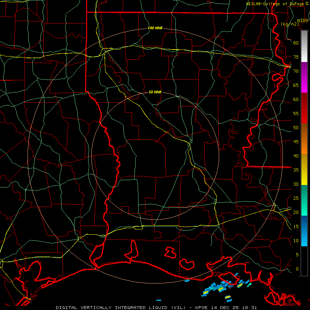Click the 100 NMI range ring label

pos(155,28)
